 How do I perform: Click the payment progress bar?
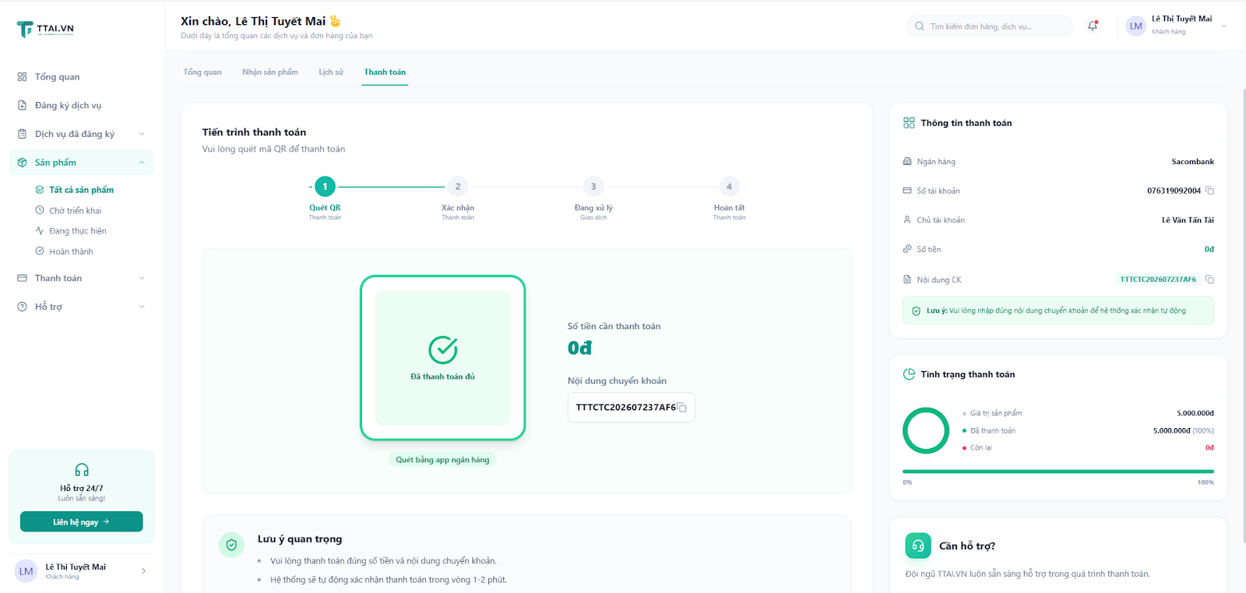pyautogui.click(x=1058, y=472)
